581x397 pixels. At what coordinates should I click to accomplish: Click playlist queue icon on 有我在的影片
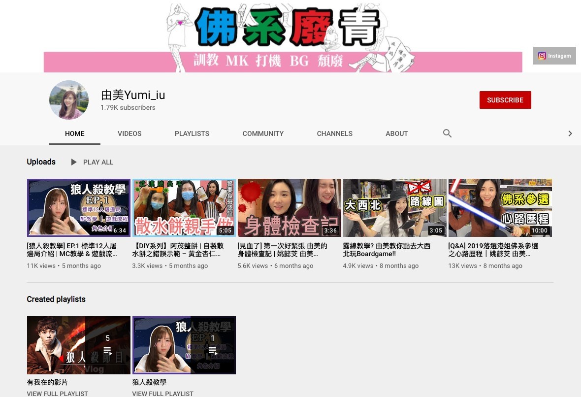[x=107, y=351]
